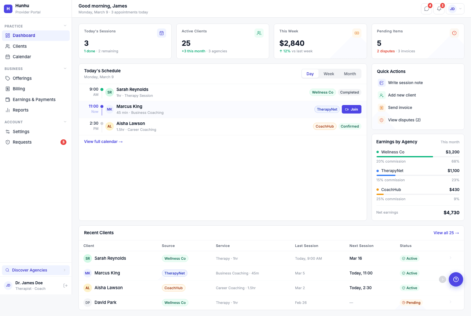Select the Month view tab
The width and height of the screenshot is (471, 316).
(350, 74)
